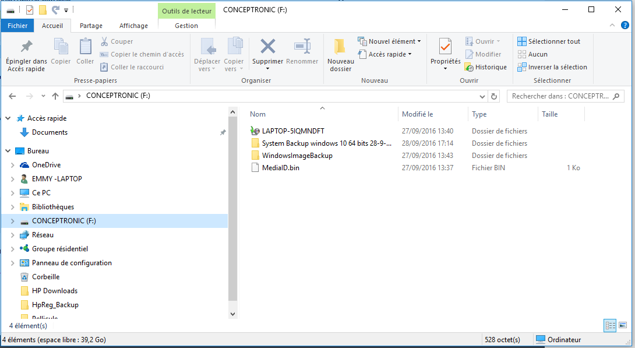Click Inverser la sélection
Screen dimensions: 635x348
(x=552, y=67)
